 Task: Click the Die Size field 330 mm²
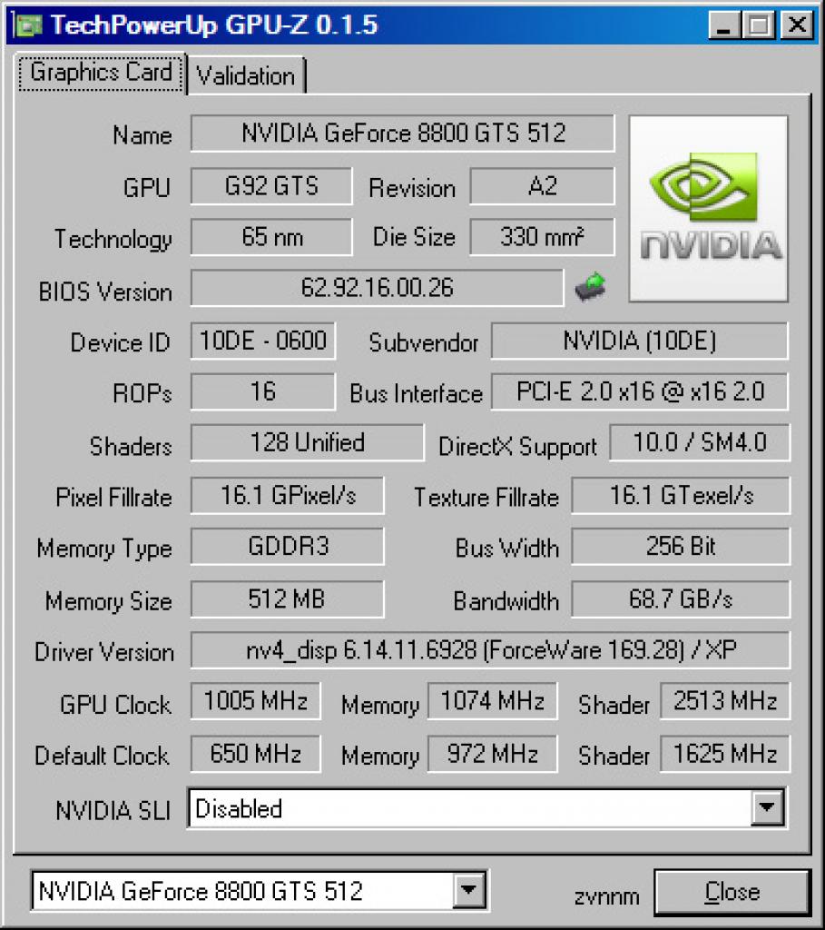542,237
